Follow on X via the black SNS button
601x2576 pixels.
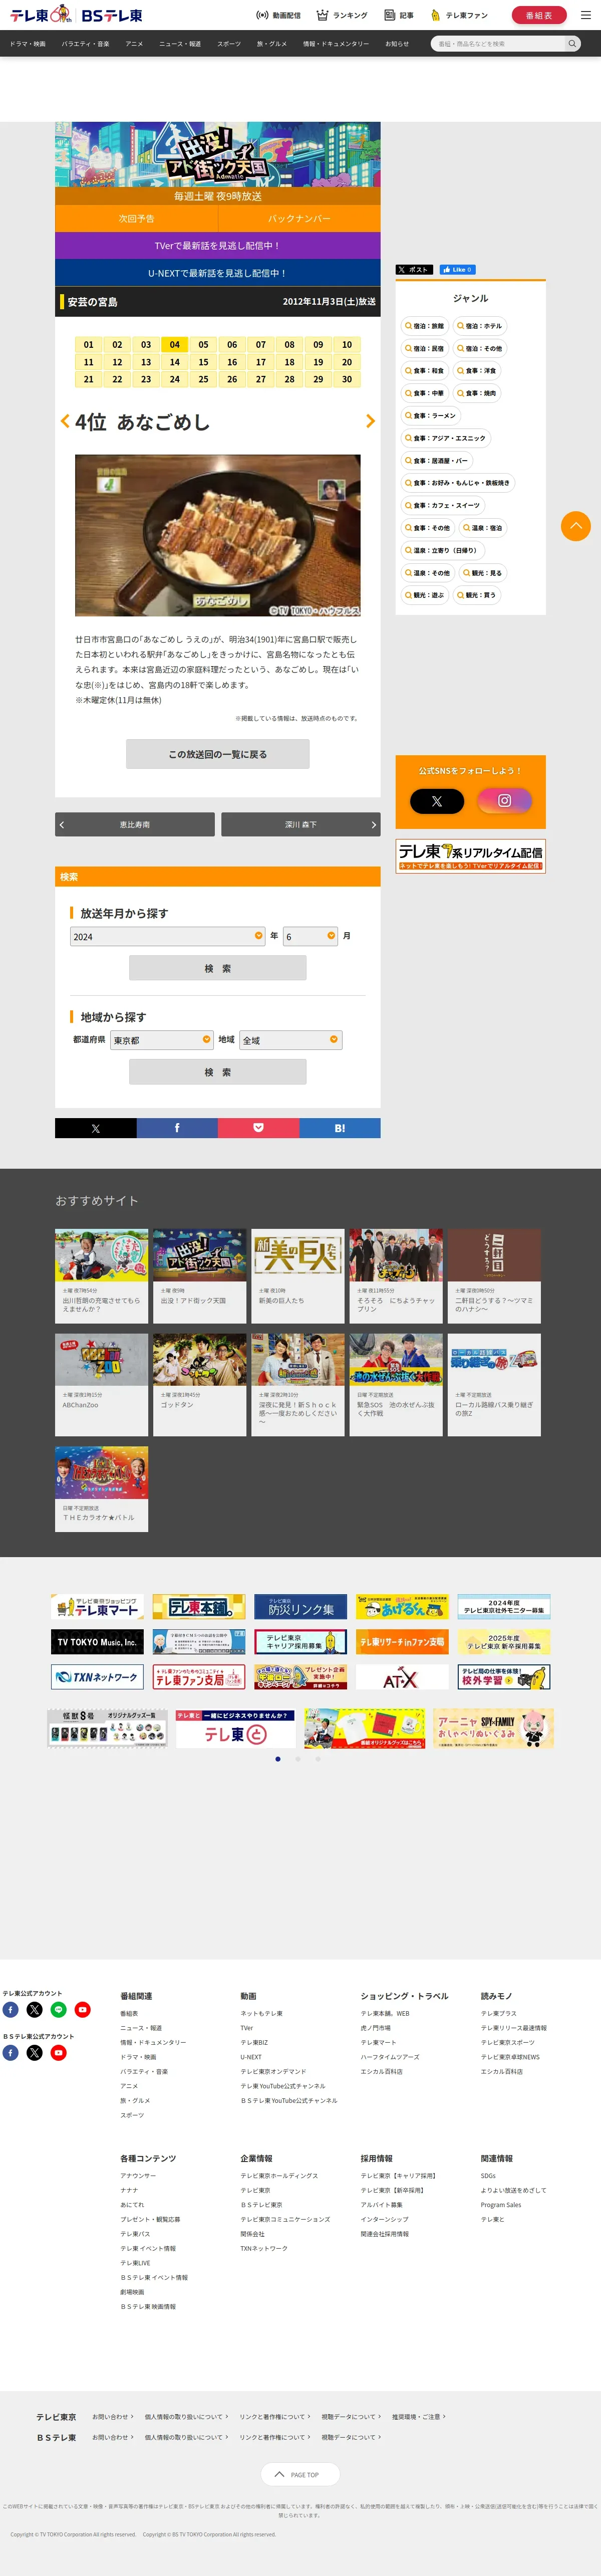437,801
